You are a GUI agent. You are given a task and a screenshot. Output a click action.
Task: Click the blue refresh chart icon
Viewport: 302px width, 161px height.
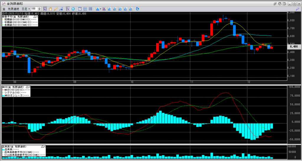point(137,9)
